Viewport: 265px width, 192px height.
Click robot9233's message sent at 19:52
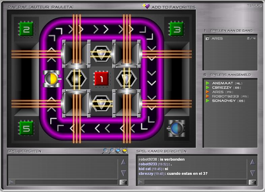point(155,164)
